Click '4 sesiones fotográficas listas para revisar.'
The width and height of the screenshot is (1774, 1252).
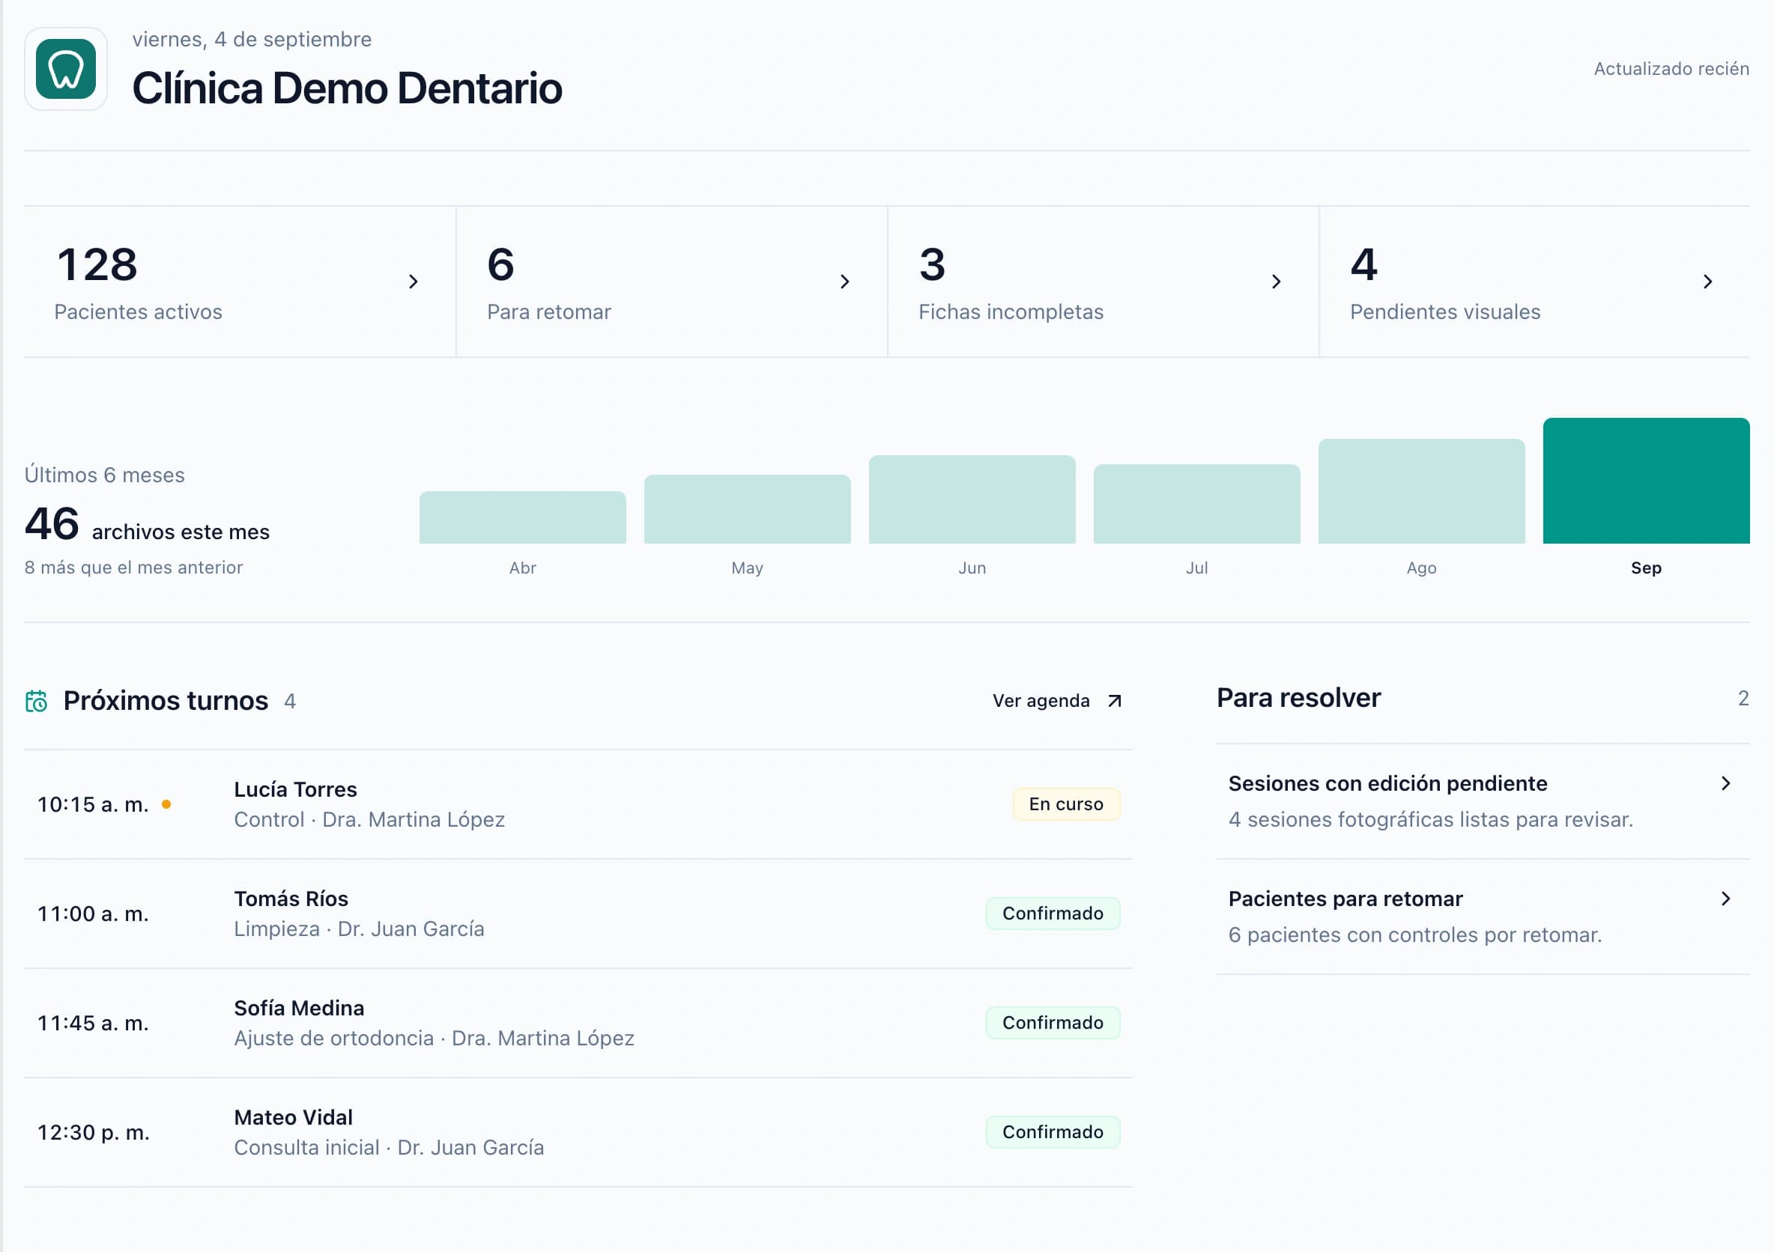(x=1430, y=819)
